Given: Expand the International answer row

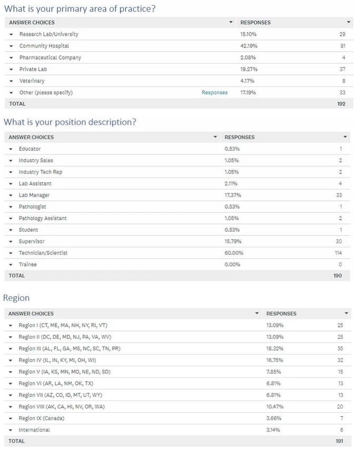Looking at the screenshot, I should (12, 430).
